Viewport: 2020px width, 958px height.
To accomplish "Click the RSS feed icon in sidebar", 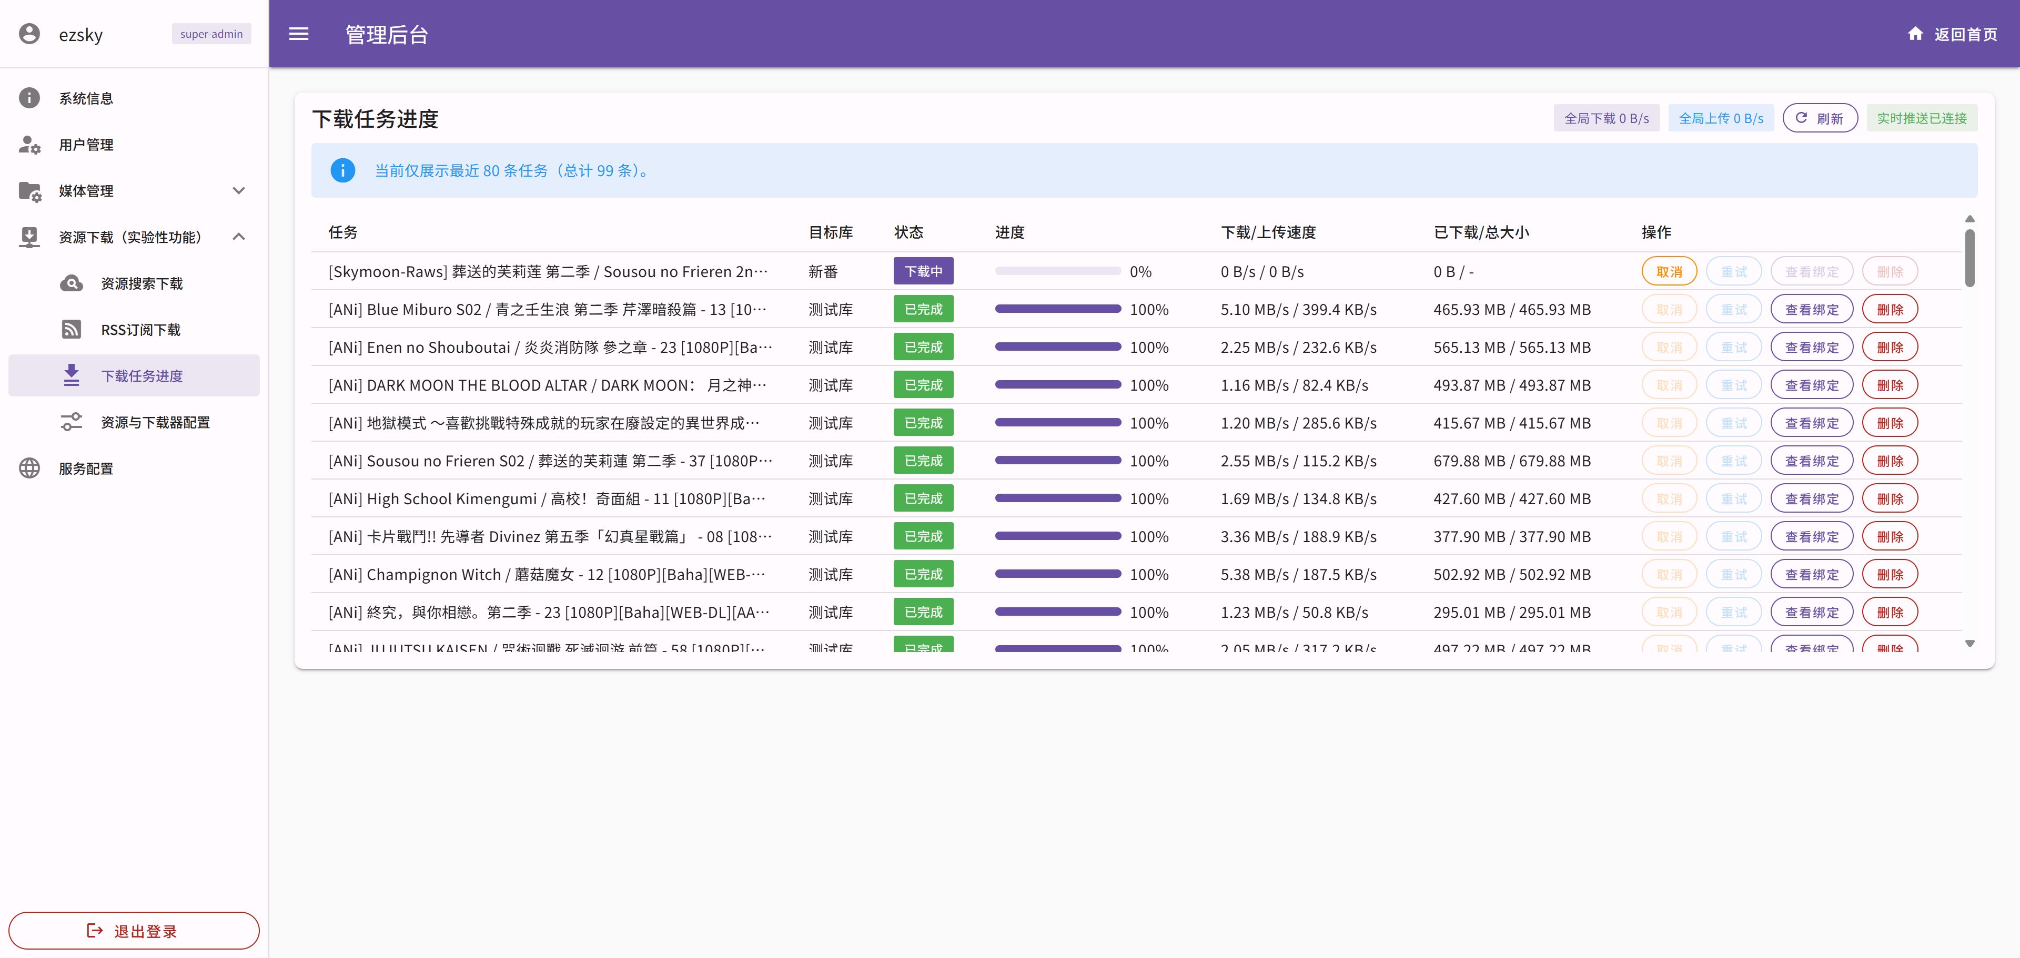I will [x=72, y=329].
